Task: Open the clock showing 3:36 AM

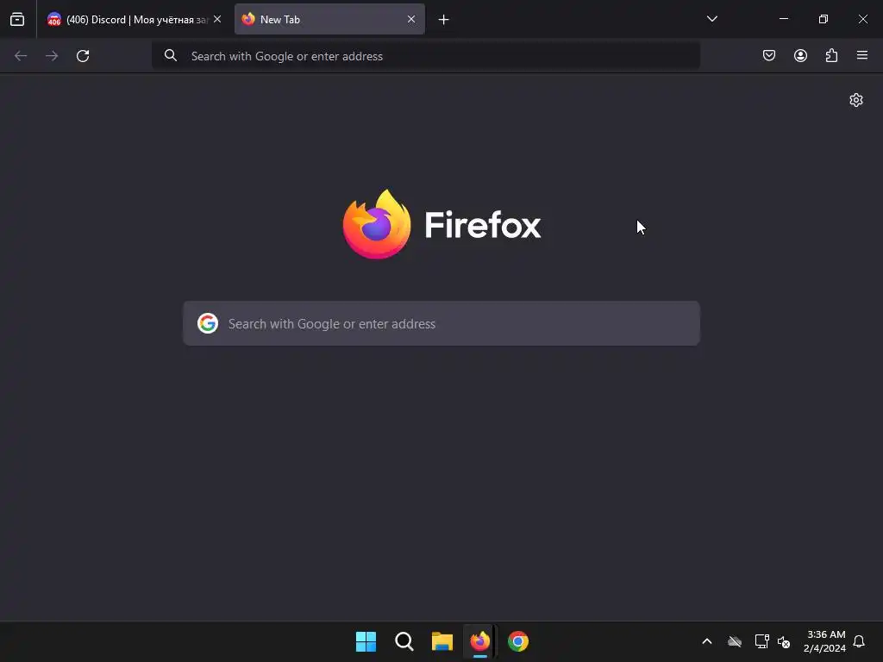Action: coord(825,641)
